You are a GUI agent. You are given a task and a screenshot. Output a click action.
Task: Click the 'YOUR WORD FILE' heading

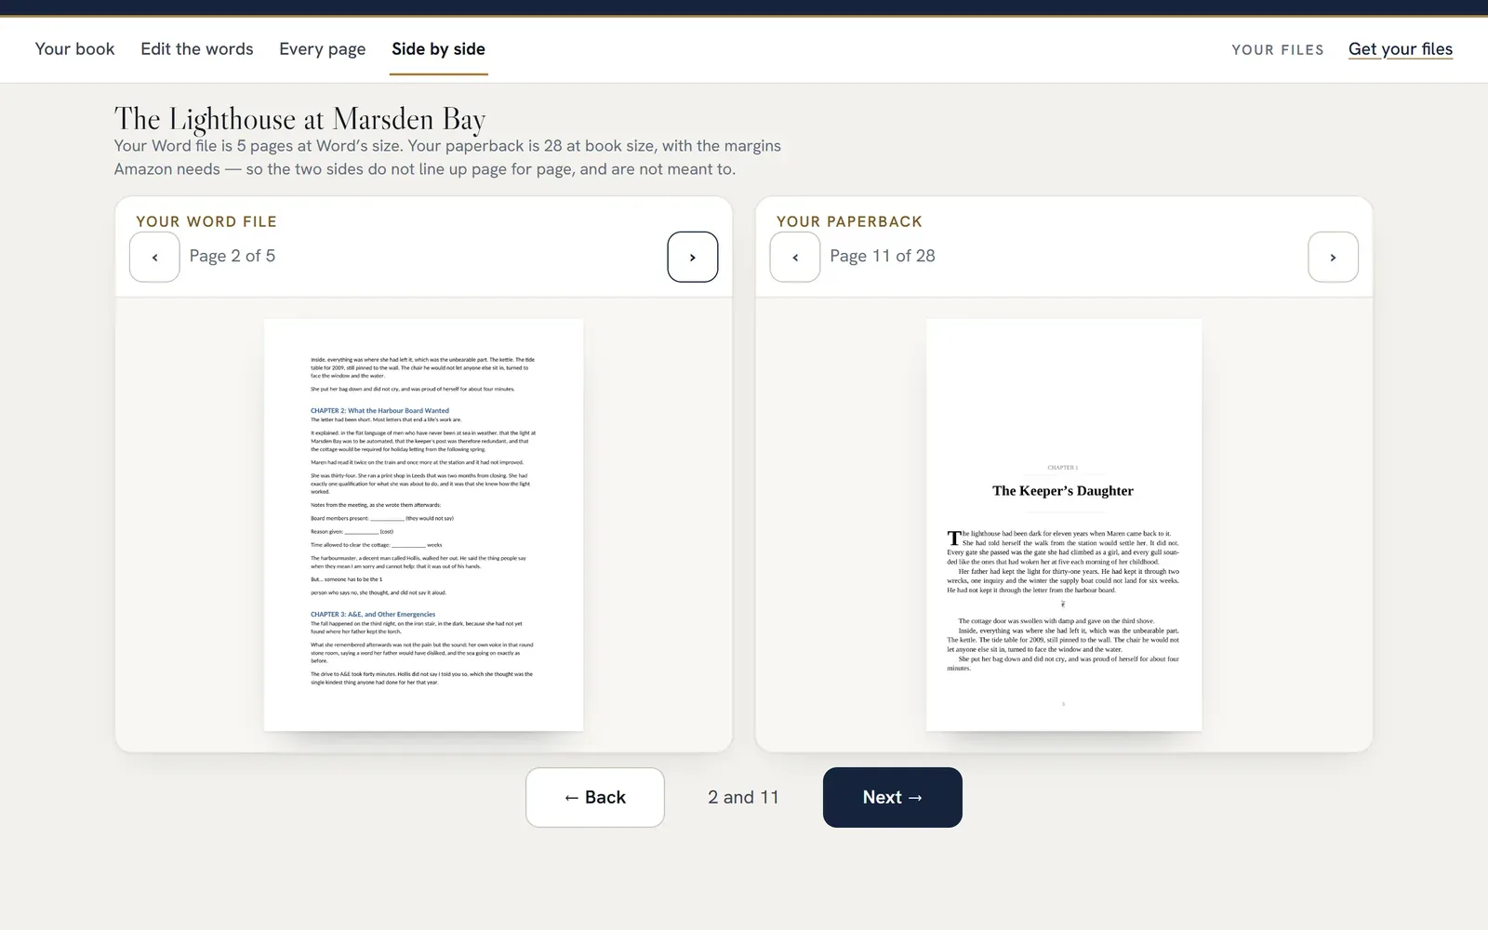pos(206,221)
